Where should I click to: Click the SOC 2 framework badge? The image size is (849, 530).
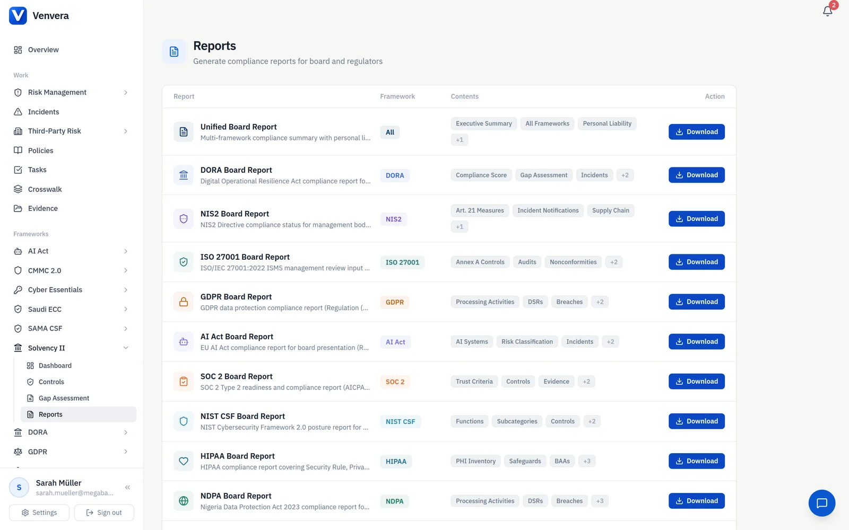click(x=395, y=382)
